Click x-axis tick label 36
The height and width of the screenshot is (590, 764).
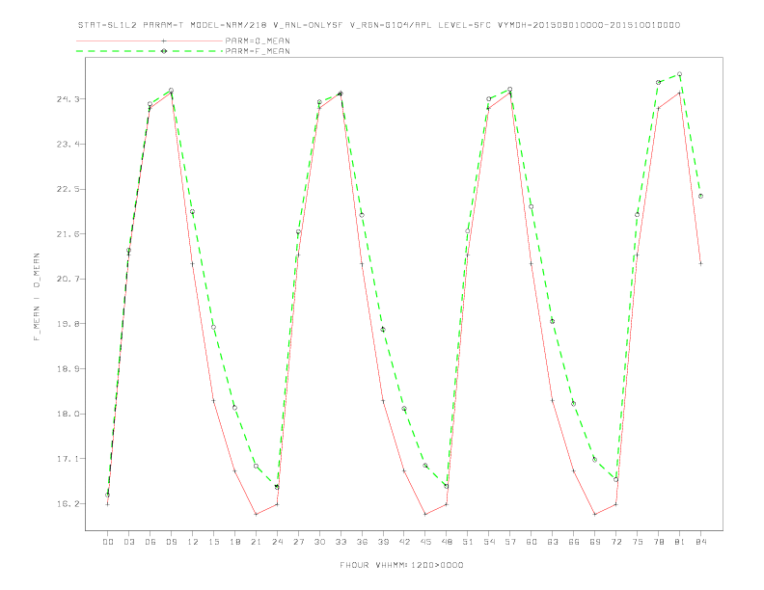click(362, 542)
